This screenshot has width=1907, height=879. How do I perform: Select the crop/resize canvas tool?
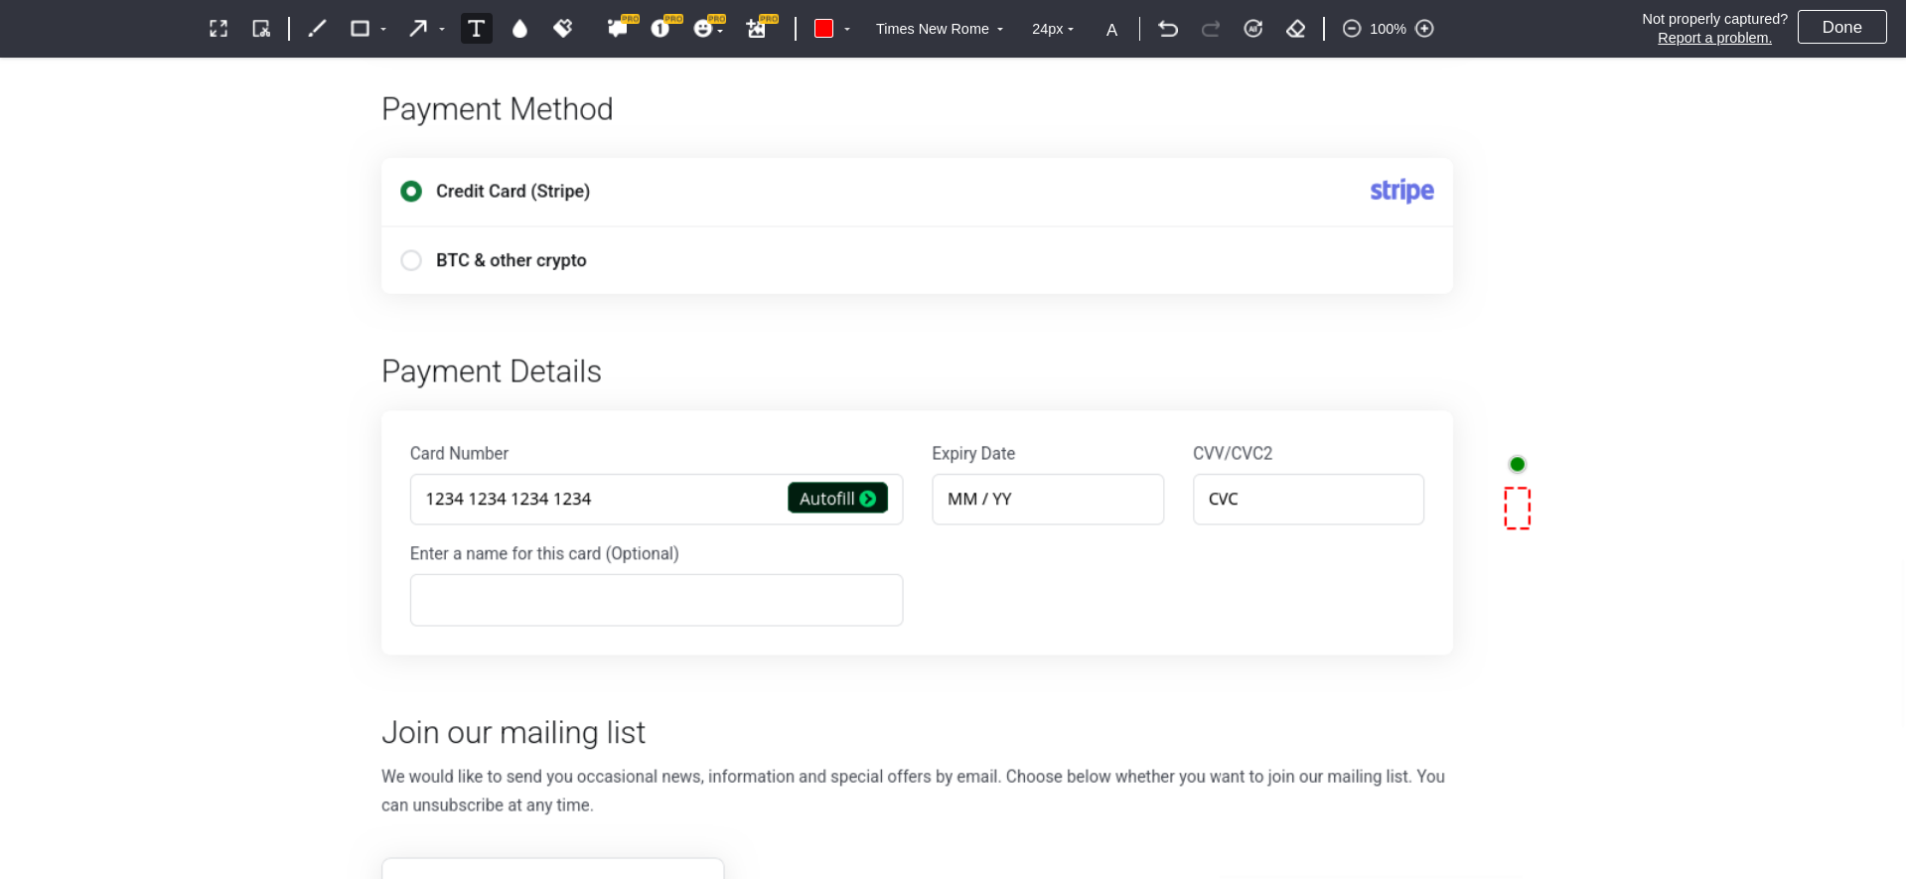click(x=219, y=29)
